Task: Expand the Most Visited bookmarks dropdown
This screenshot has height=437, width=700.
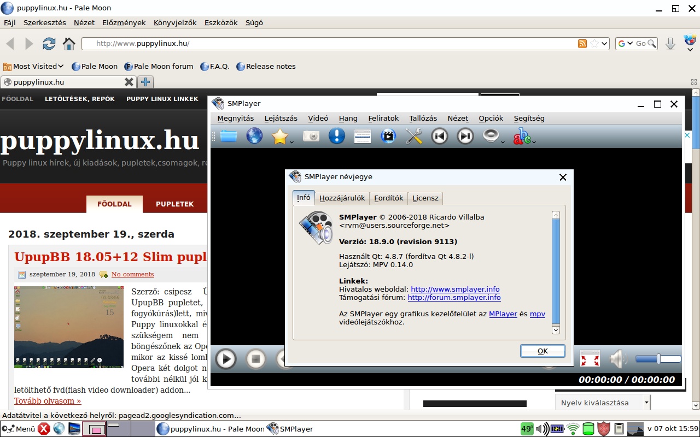Action: (60, 66)
